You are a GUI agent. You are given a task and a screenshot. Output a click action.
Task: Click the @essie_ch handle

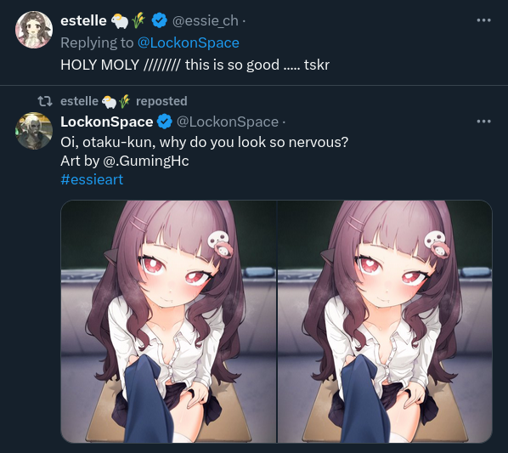pyautogui.click(x=206, y=20)
